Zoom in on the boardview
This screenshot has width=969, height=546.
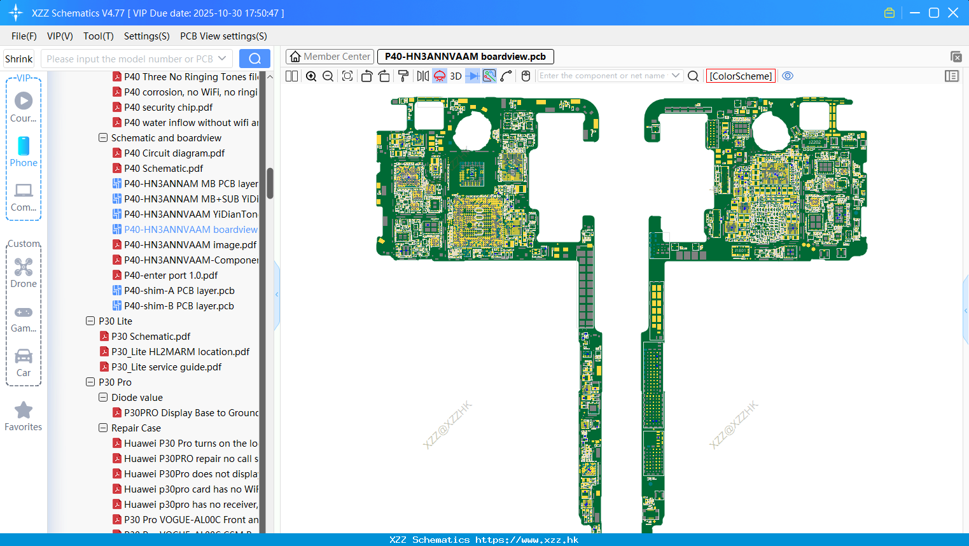311,76
